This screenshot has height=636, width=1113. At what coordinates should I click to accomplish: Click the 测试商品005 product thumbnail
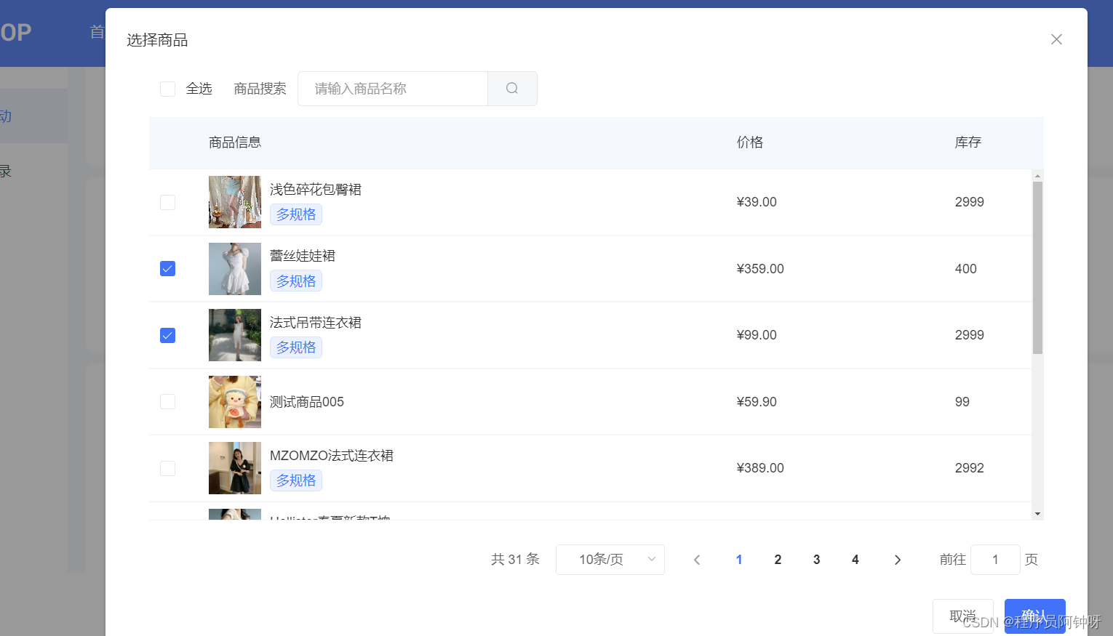tap(235, 402)
